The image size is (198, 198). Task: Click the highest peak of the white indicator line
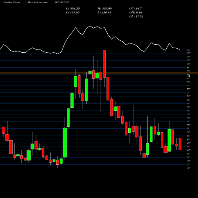(90, 26)
